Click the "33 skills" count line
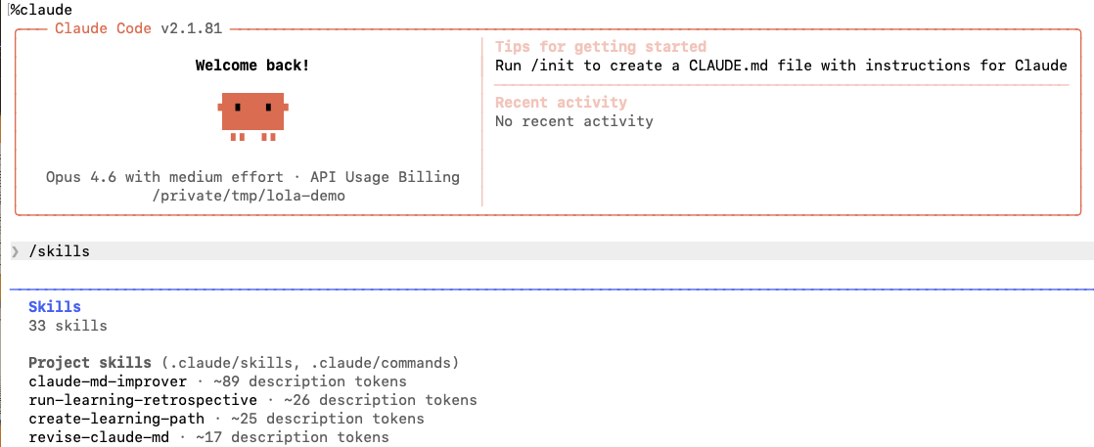 [x=68, y=326]
